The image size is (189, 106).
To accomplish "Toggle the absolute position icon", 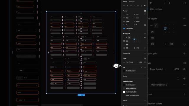I will point(145,14).
